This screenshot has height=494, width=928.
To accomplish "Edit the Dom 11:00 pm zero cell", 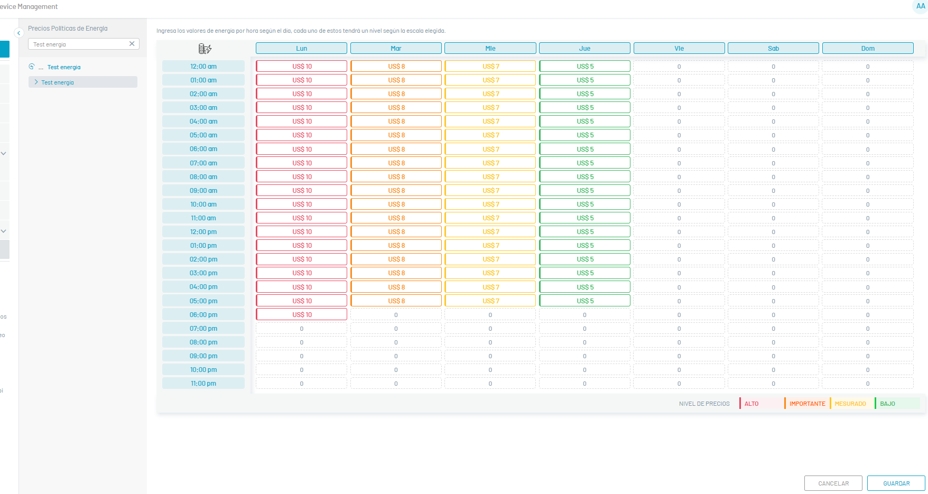I will pyautogui.click(x=868, y=383).
